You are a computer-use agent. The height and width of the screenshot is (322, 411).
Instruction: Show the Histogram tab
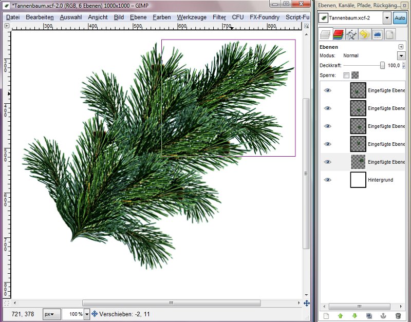coord(377,35)
